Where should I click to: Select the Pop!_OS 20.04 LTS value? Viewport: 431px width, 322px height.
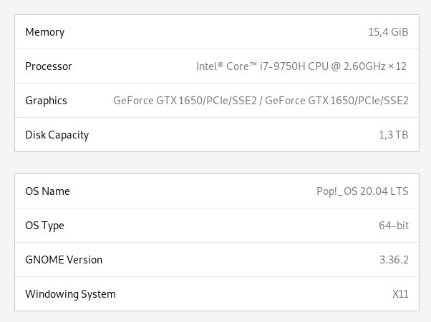[362, 191]
